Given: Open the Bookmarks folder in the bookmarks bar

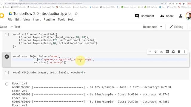Looking at the screenshot, I should coord(94,7).
